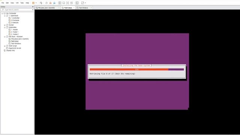
Task: Select Test-Linux in the Library tree
Action: [x=15, y=41]
